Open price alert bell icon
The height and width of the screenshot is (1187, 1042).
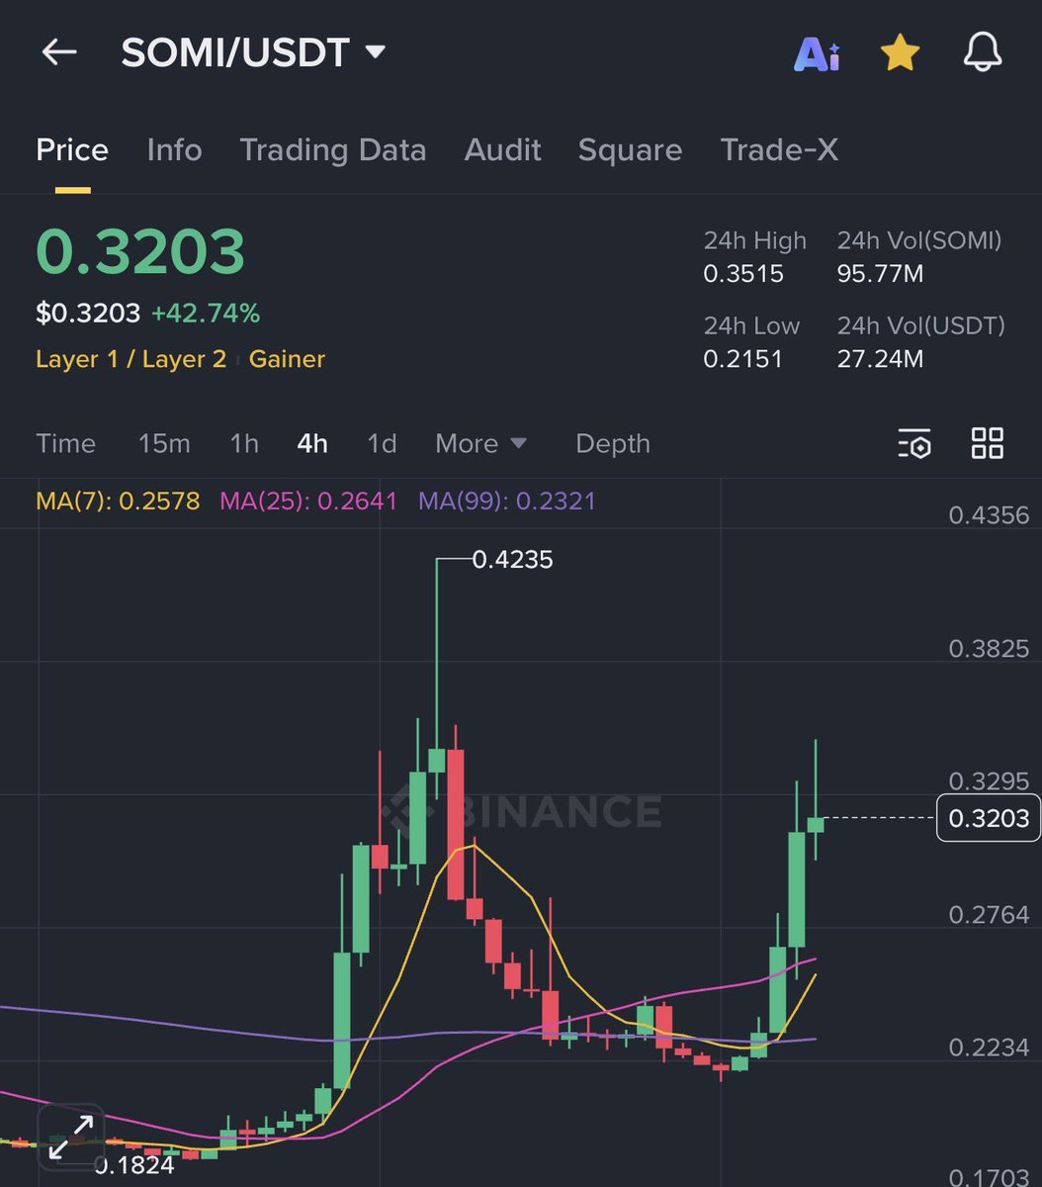[x=983, y=52]
